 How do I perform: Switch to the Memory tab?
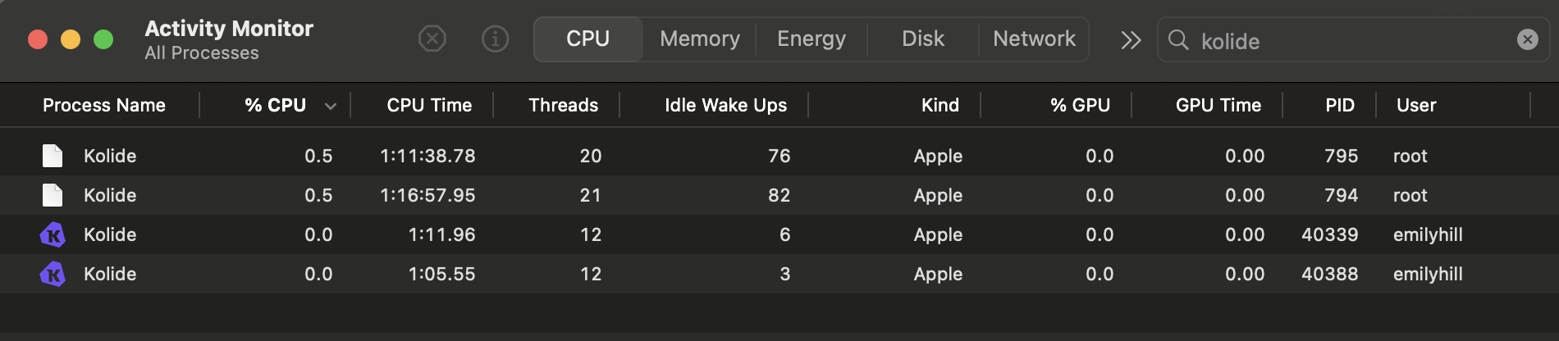pos(699,39)
